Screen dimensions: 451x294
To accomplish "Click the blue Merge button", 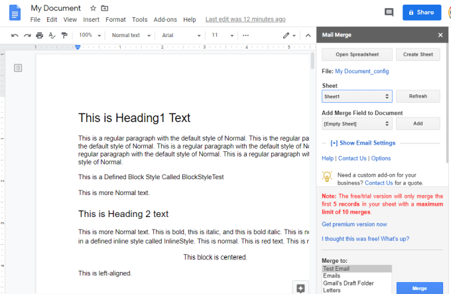I will click(419, 288).
